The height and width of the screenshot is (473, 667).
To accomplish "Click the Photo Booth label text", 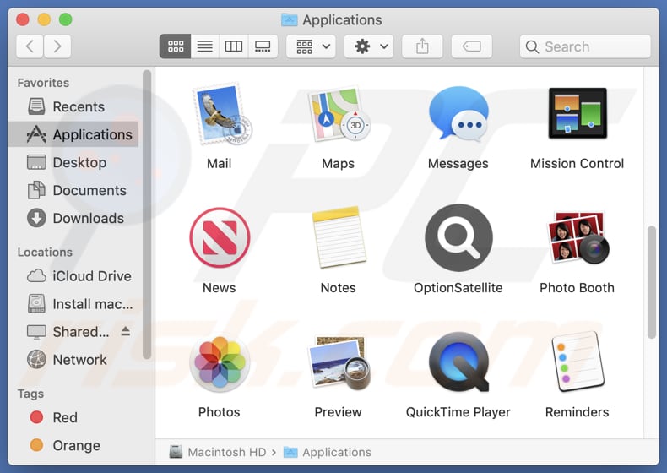I will tap(578, 288).
